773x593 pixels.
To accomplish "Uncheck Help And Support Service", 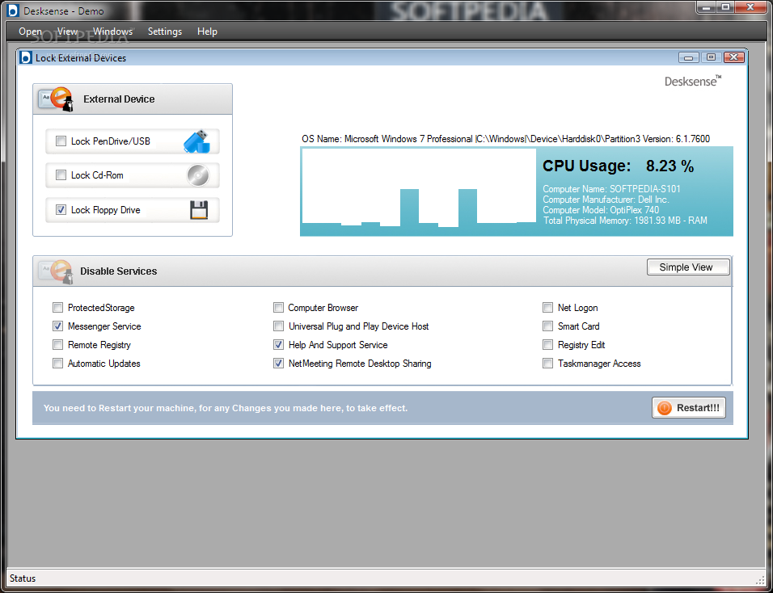I will pos(278,344).
